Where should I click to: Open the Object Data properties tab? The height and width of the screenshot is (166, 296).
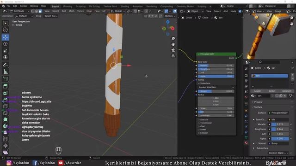coord(246,137)
